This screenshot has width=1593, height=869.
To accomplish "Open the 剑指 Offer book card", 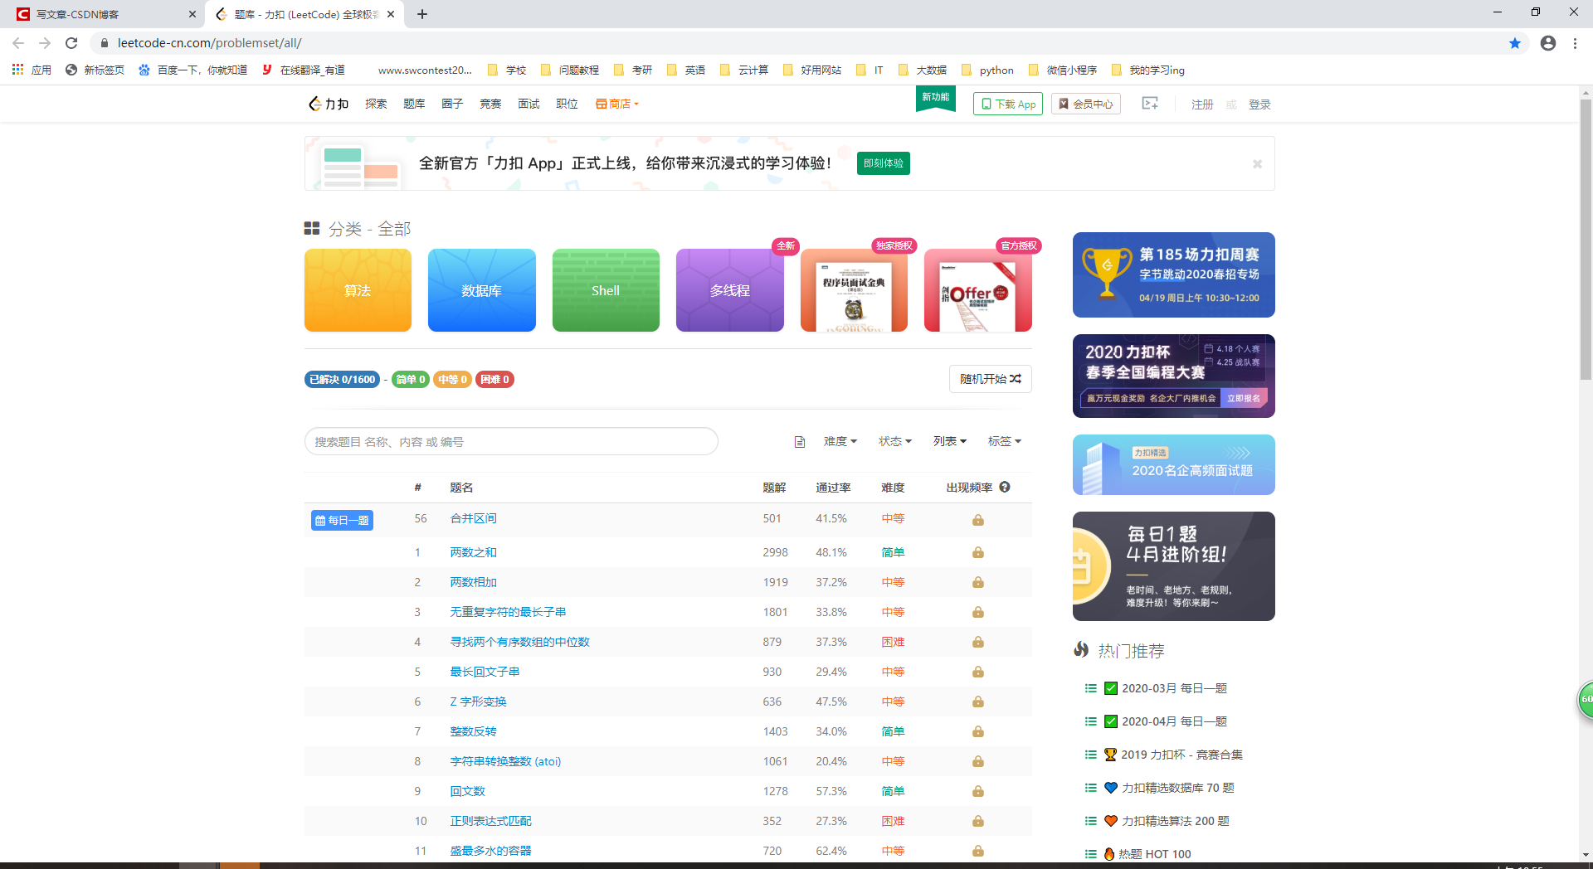I will (978, 290).
